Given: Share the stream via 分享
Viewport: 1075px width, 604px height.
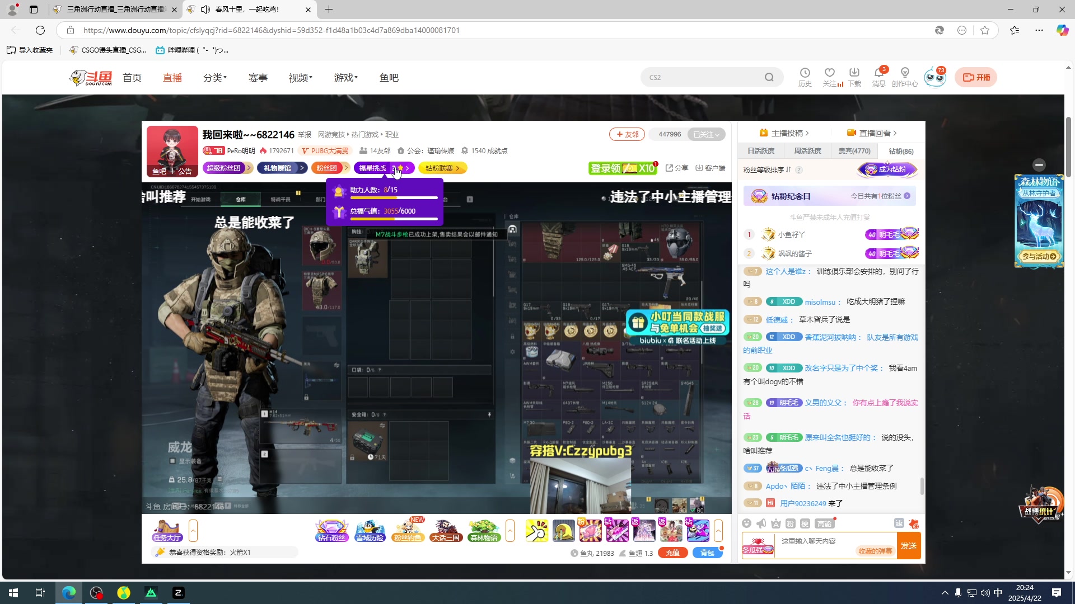Looking at the screenshot, I should [677, 168].
